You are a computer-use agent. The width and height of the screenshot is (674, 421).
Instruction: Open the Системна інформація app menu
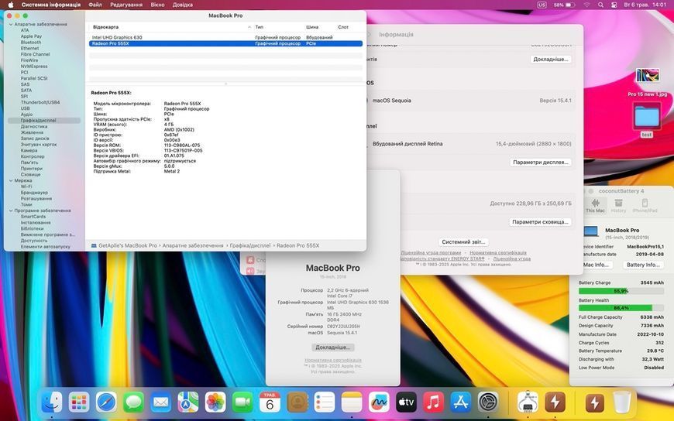pyautogui.click(x=50, y=5)
